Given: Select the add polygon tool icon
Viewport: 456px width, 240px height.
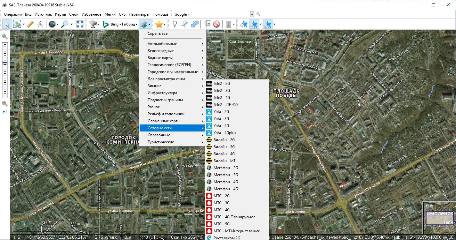Looking at the screenshot, I should [194, 24].
